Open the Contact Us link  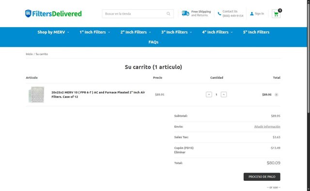point(233,14)
